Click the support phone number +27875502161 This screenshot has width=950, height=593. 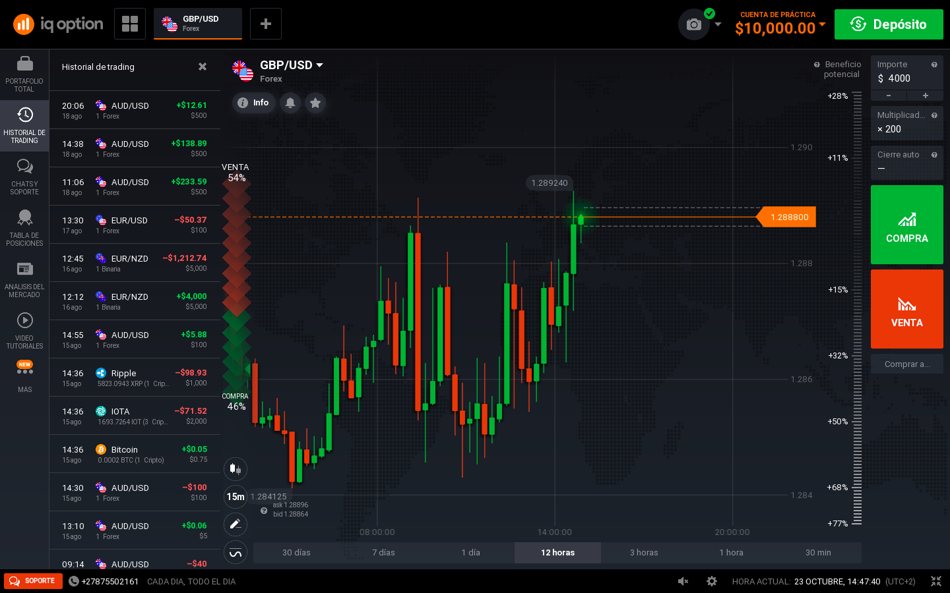coord(104,581)
